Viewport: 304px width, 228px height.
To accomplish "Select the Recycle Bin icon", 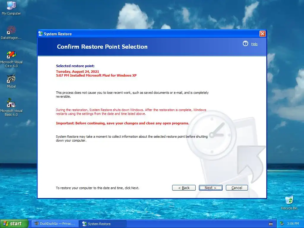I will coord(289,203).
